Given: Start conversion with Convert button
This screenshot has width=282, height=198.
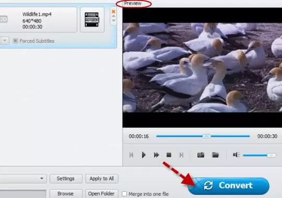Looking at the screenshot, I should [x=228, y=186].
